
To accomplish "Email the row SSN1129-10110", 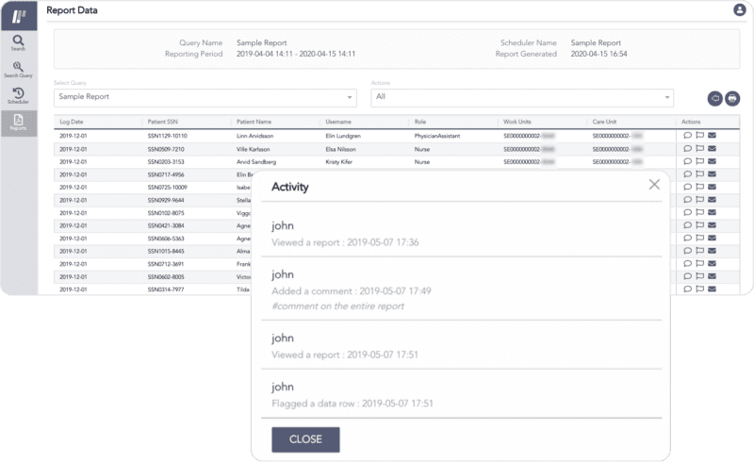I will (x=713, y=136).
